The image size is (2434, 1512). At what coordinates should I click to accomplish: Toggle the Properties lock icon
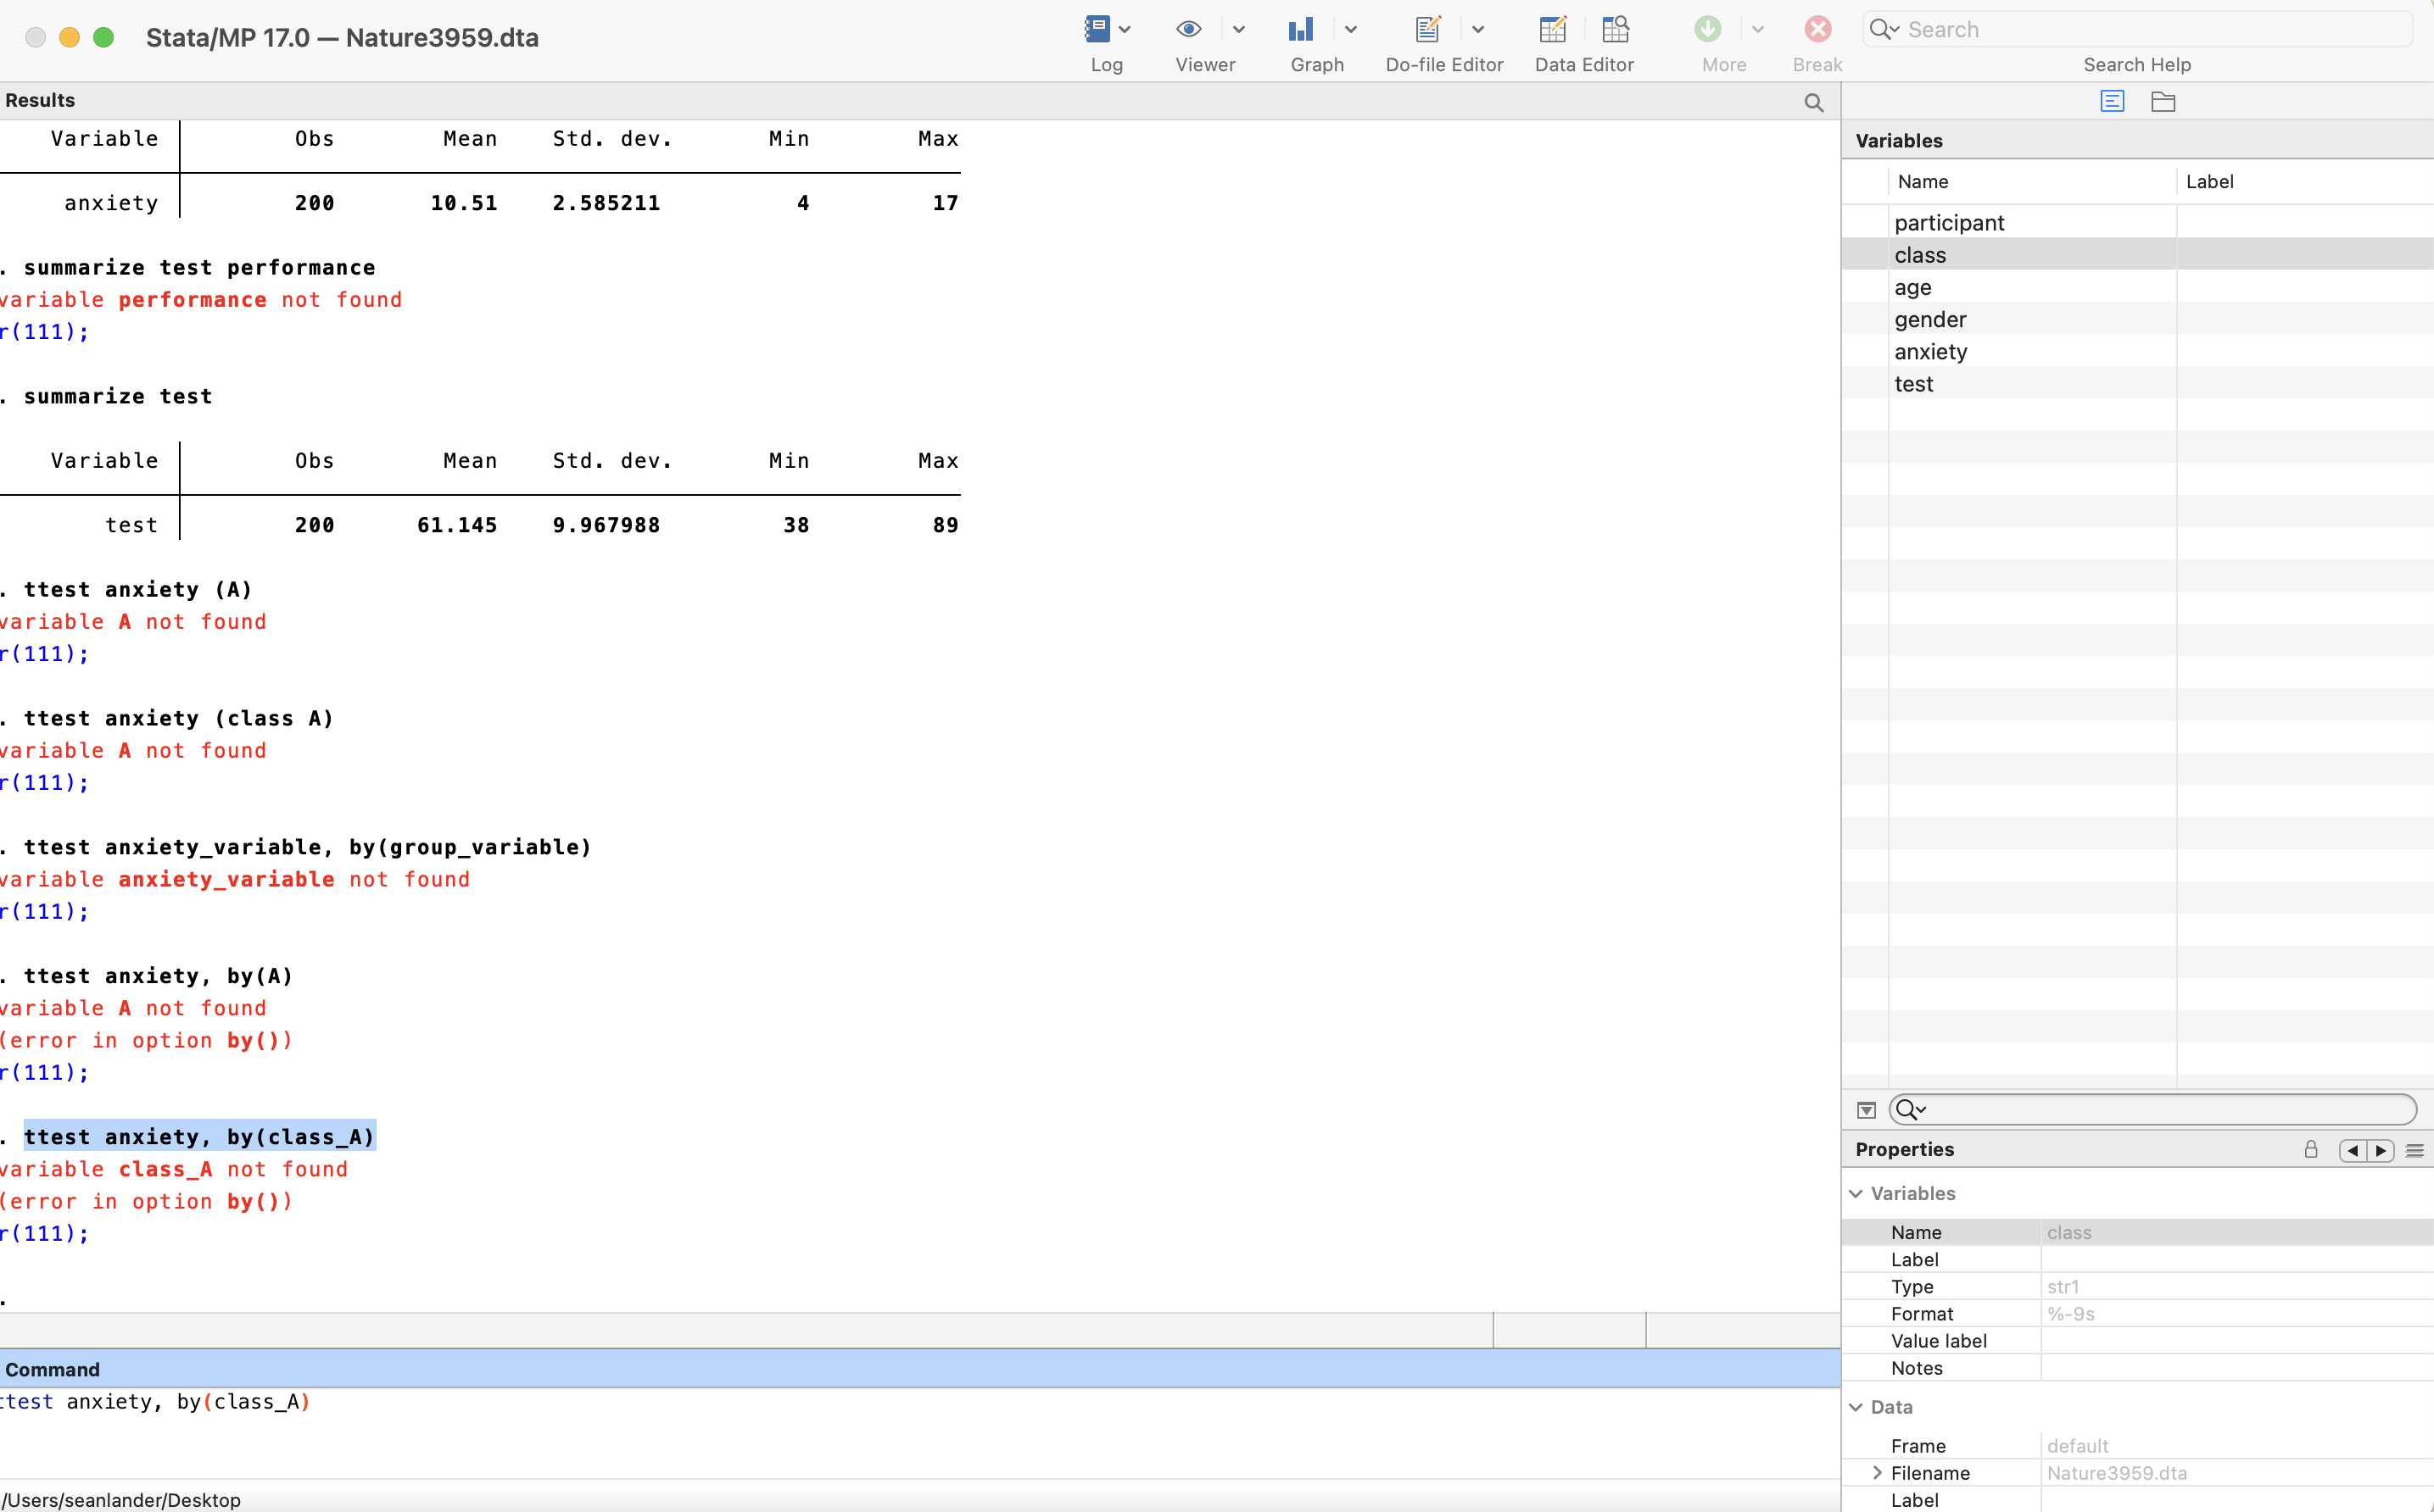point(2311,1150)
